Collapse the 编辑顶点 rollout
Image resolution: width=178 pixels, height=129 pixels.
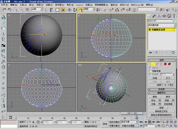162,93
